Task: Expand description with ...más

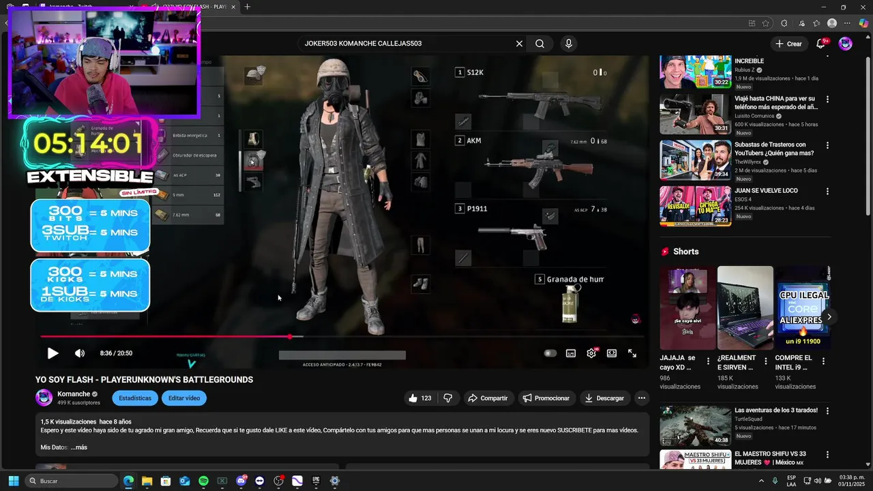Action: coord(79,447)
